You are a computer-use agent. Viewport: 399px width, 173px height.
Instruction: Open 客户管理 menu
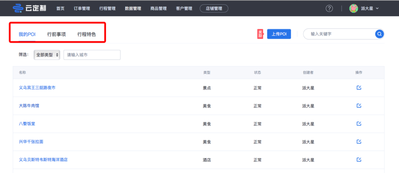coord(184,9)
